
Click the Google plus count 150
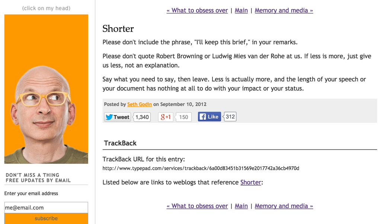pyautogui.click(x=183, y=117)
